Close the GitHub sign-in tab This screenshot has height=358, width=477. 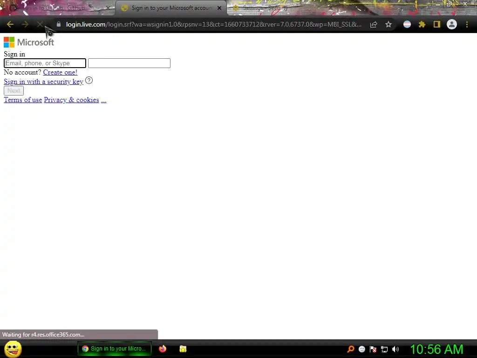coord(108,8)
